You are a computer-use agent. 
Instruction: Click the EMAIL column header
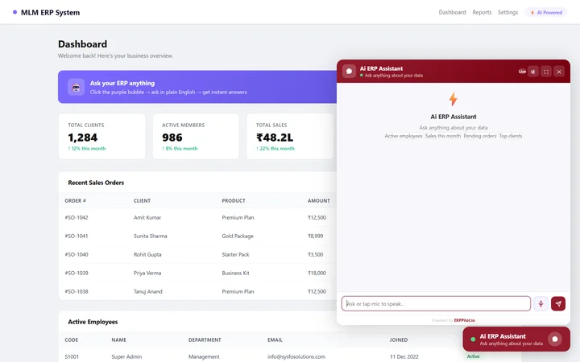tap(275, 339)
